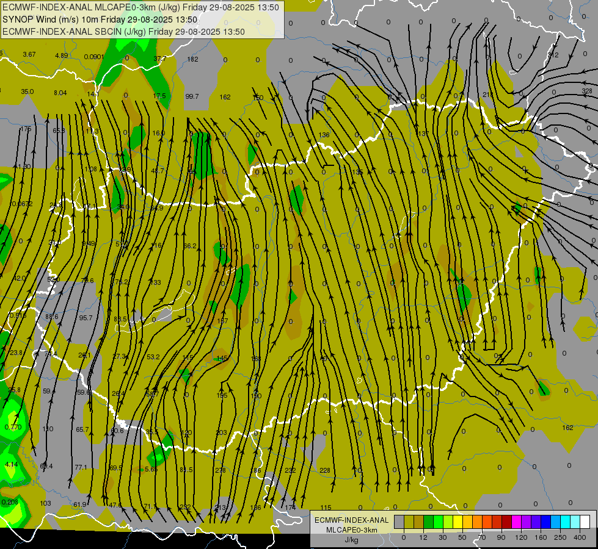
Task: Click the olive legend swatch after gray
Action: (409, 522)
